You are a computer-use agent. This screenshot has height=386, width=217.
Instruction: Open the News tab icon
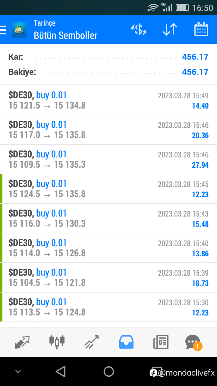[x=161, y=342]
